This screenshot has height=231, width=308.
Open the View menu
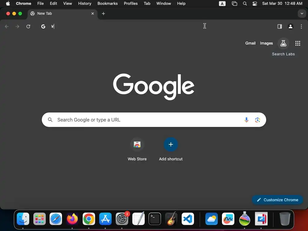coord(68,4)
